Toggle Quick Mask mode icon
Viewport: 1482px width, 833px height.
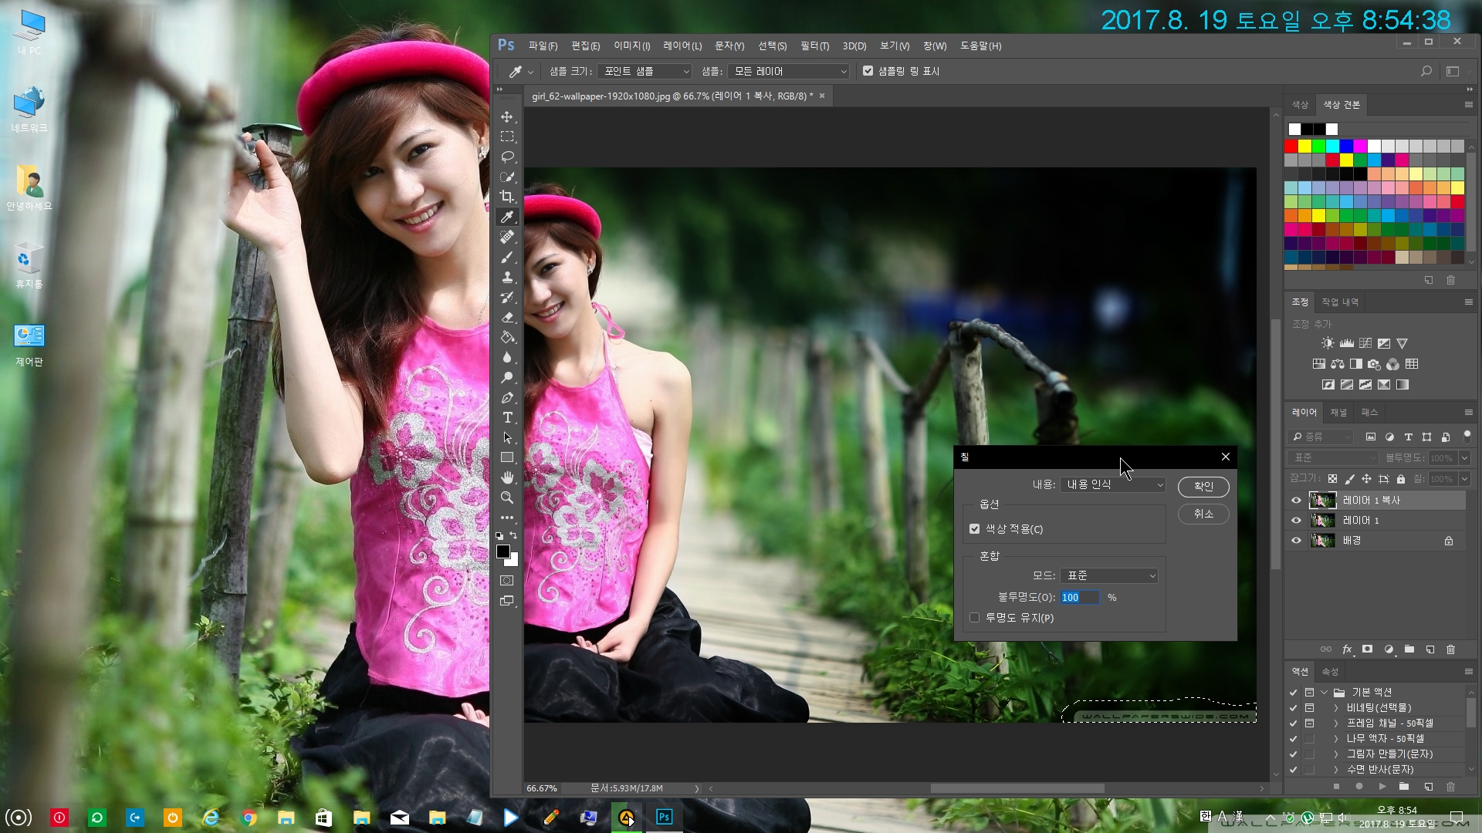507,581
